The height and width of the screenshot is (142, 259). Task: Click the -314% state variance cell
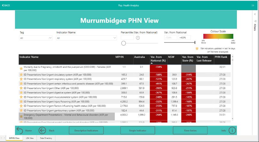click(189, 75)
